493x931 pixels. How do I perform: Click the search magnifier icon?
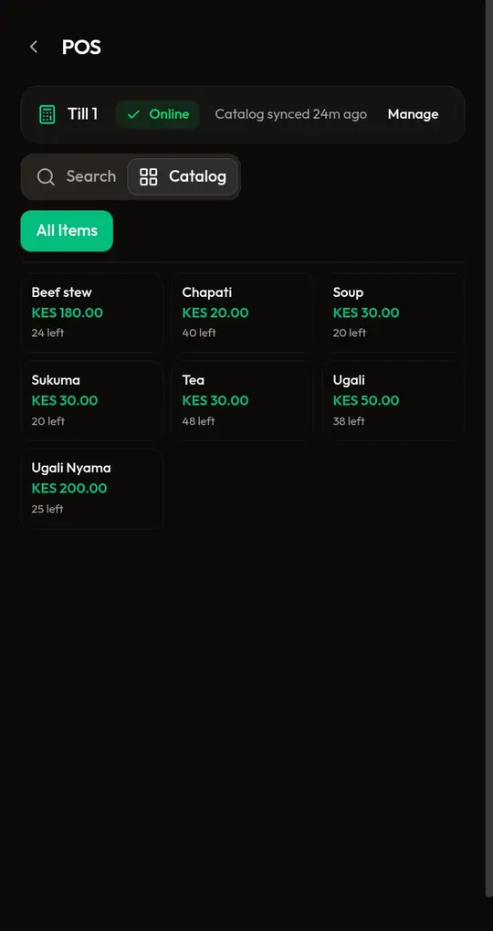point(46,176)
